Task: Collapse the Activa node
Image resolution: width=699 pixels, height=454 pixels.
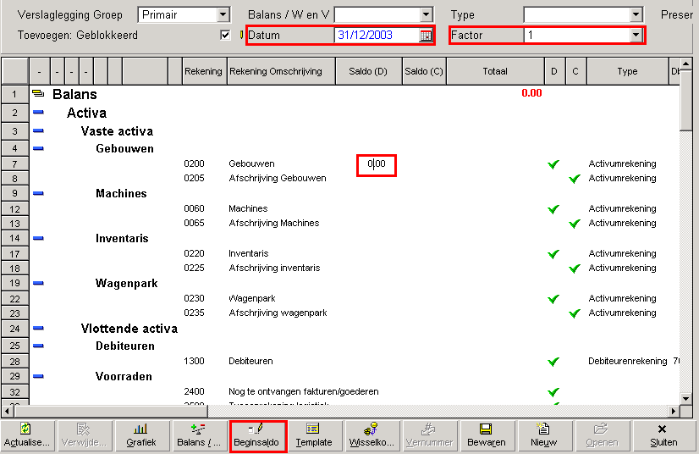Action: pos(38,112)
